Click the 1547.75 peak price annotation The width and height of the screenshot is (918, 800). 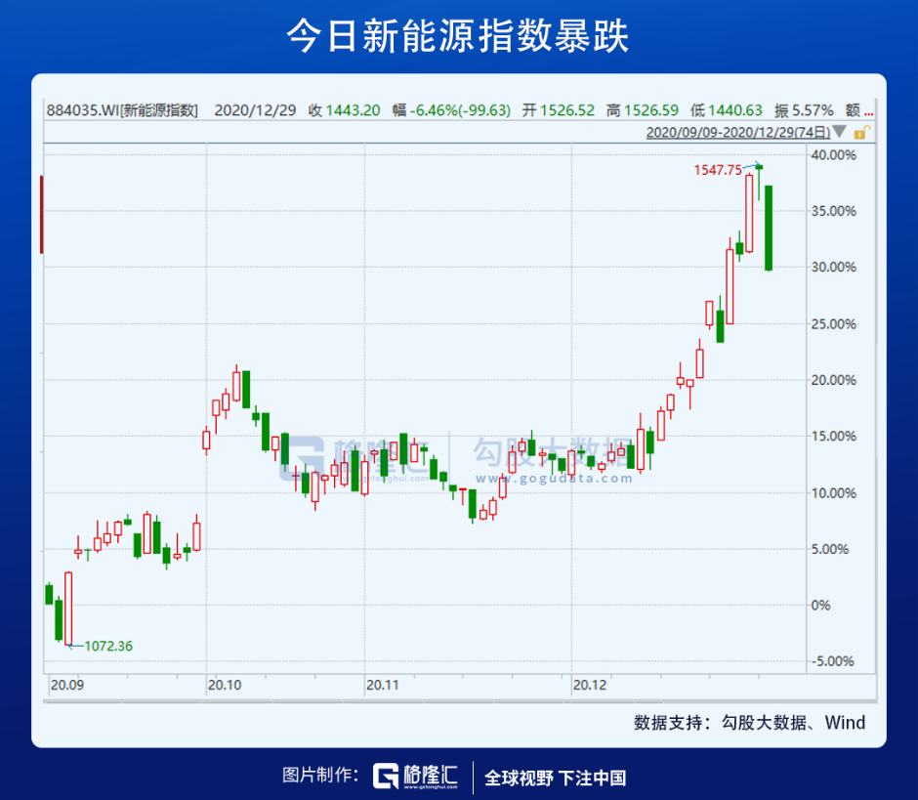pyautogui.click(x=716, y=169)
